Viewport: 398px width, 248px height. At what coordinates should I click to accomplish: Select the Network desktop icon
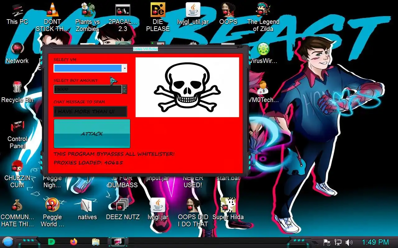[x=17, y=53]
